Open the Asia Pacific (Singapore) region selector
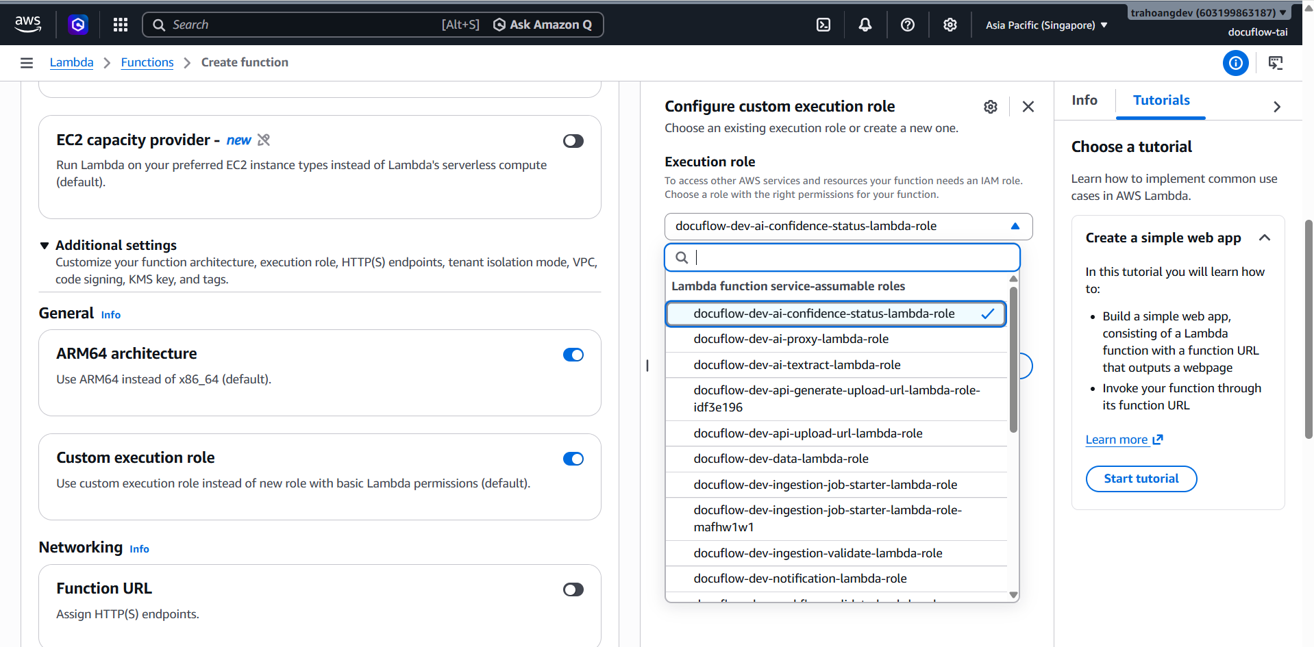 tap(1047, 25)
